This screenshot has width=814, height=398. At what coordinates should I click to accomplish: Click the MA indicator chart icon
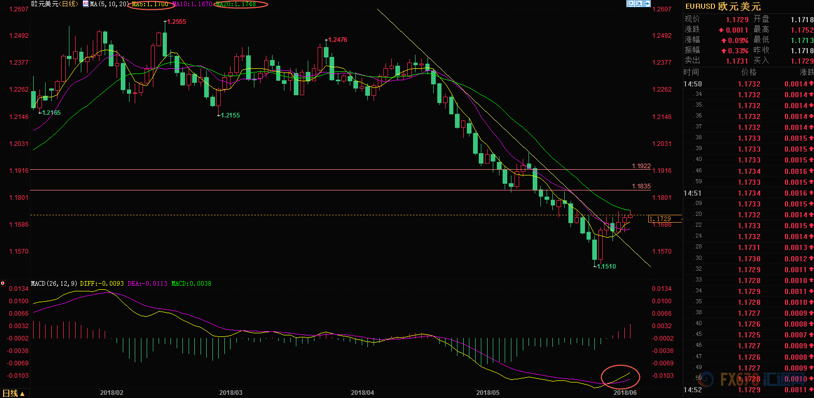(x=85, y=4)
